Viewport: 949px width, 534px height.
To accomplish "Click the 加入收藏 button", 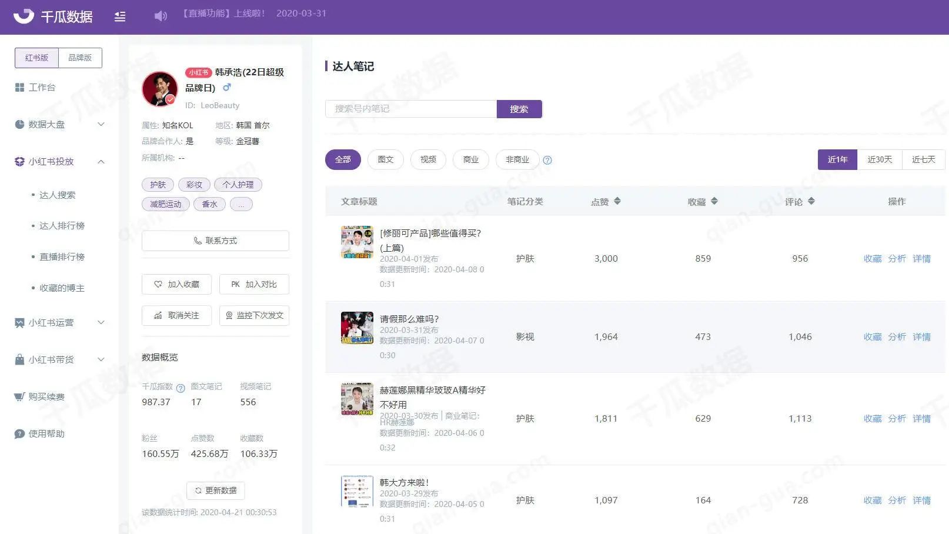I will click(176, 284).
